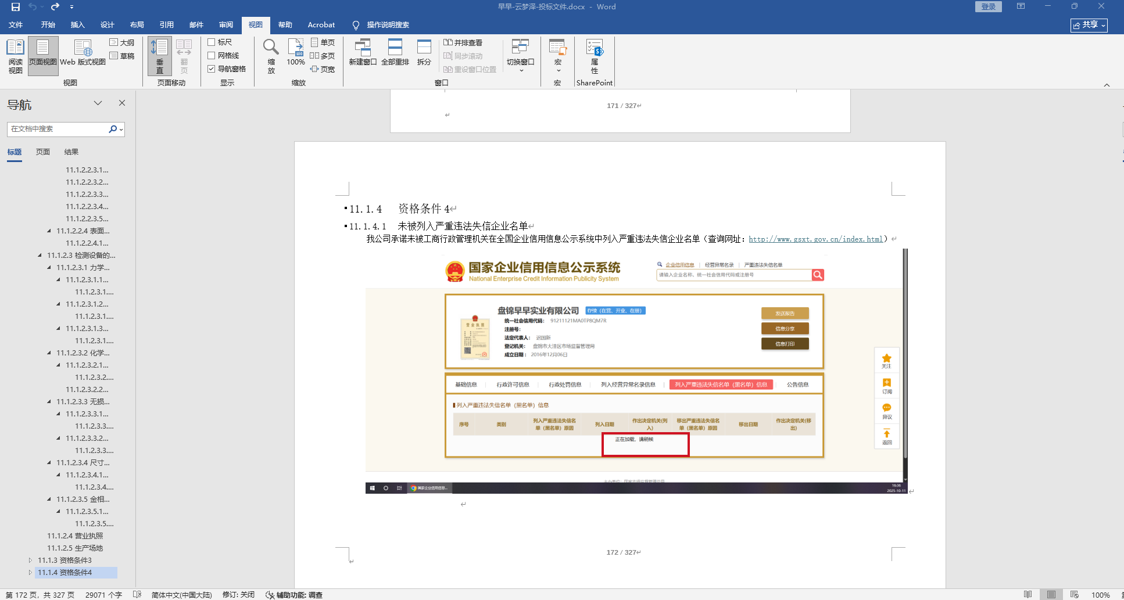
Task: Click the language 简体中文(中国大陆) in the status bar
Action: [x=182, y=595]
